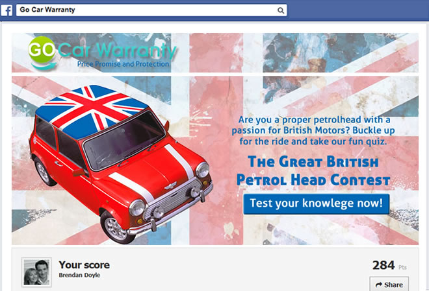Screen dimensions: 429x291
Task: Click the Price Promise and Protection tagline
Action: coord(123,64)
